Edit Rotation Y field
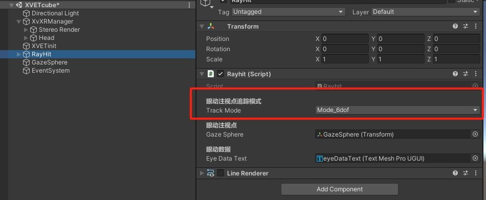 pyautogui.click(x=401, y=49)
